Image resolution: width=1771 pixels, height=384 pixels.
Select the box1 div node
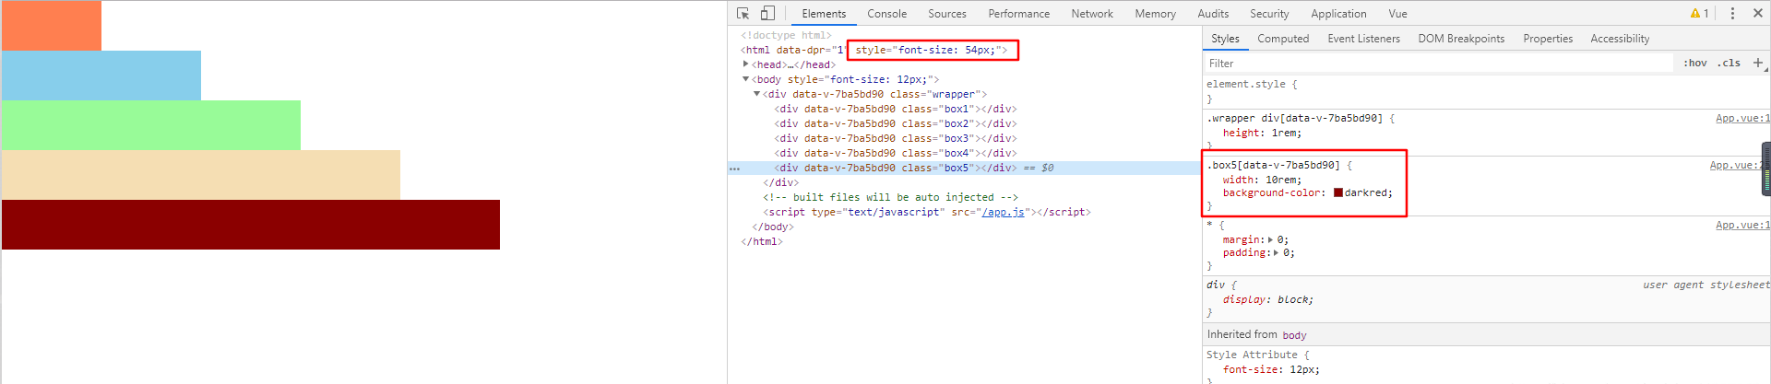pyautogui.click(x=896, y=109)
